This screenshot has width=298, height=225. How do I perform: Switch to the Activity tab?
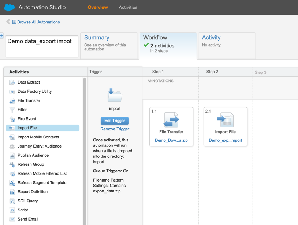[x=227, y=46]
